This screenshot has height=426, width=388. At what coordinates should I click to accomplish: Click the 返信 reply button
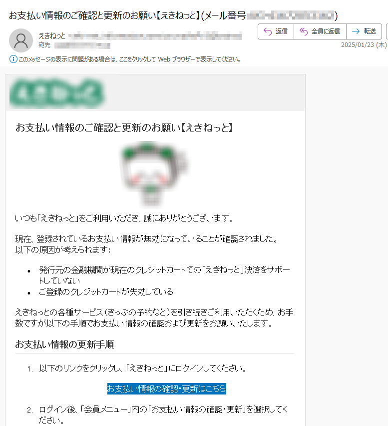click(x=276, y=31)
